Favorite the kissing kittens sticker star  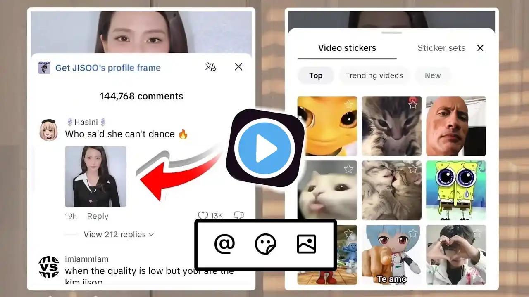coord(413,169)
